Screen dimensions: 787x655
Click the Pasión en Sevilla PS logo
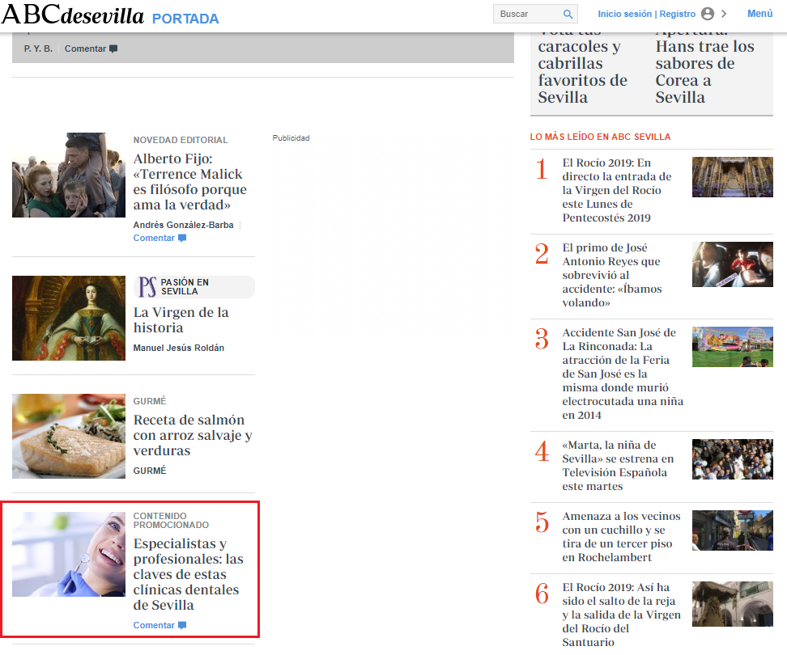(147, 286)
